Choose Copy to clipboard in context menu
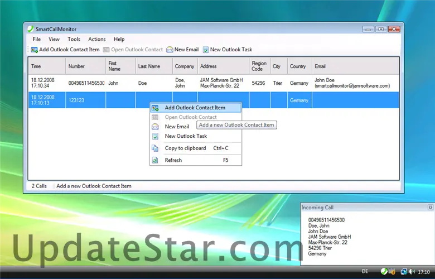This screenshot has height=279, width=435. 196,148
